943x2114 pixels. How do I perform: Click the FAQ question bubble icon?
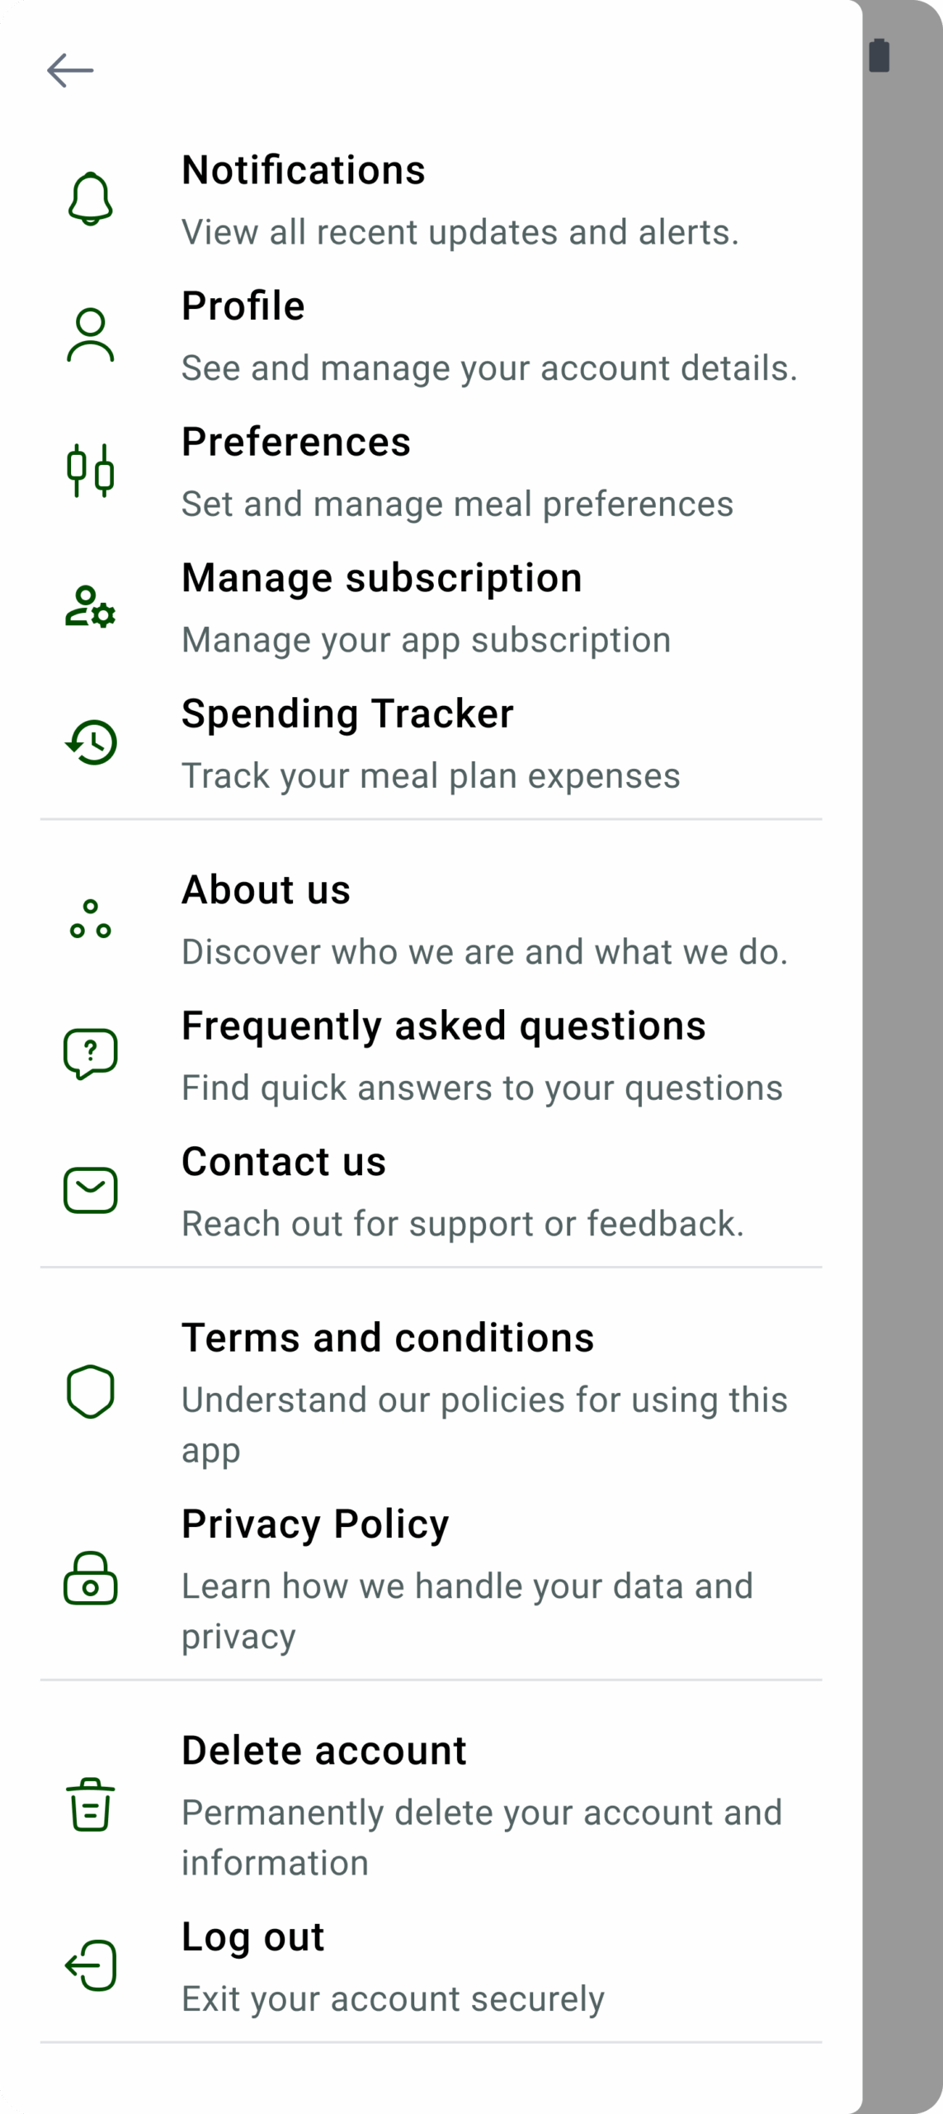pyautogui.click(x=90, y=1055)
